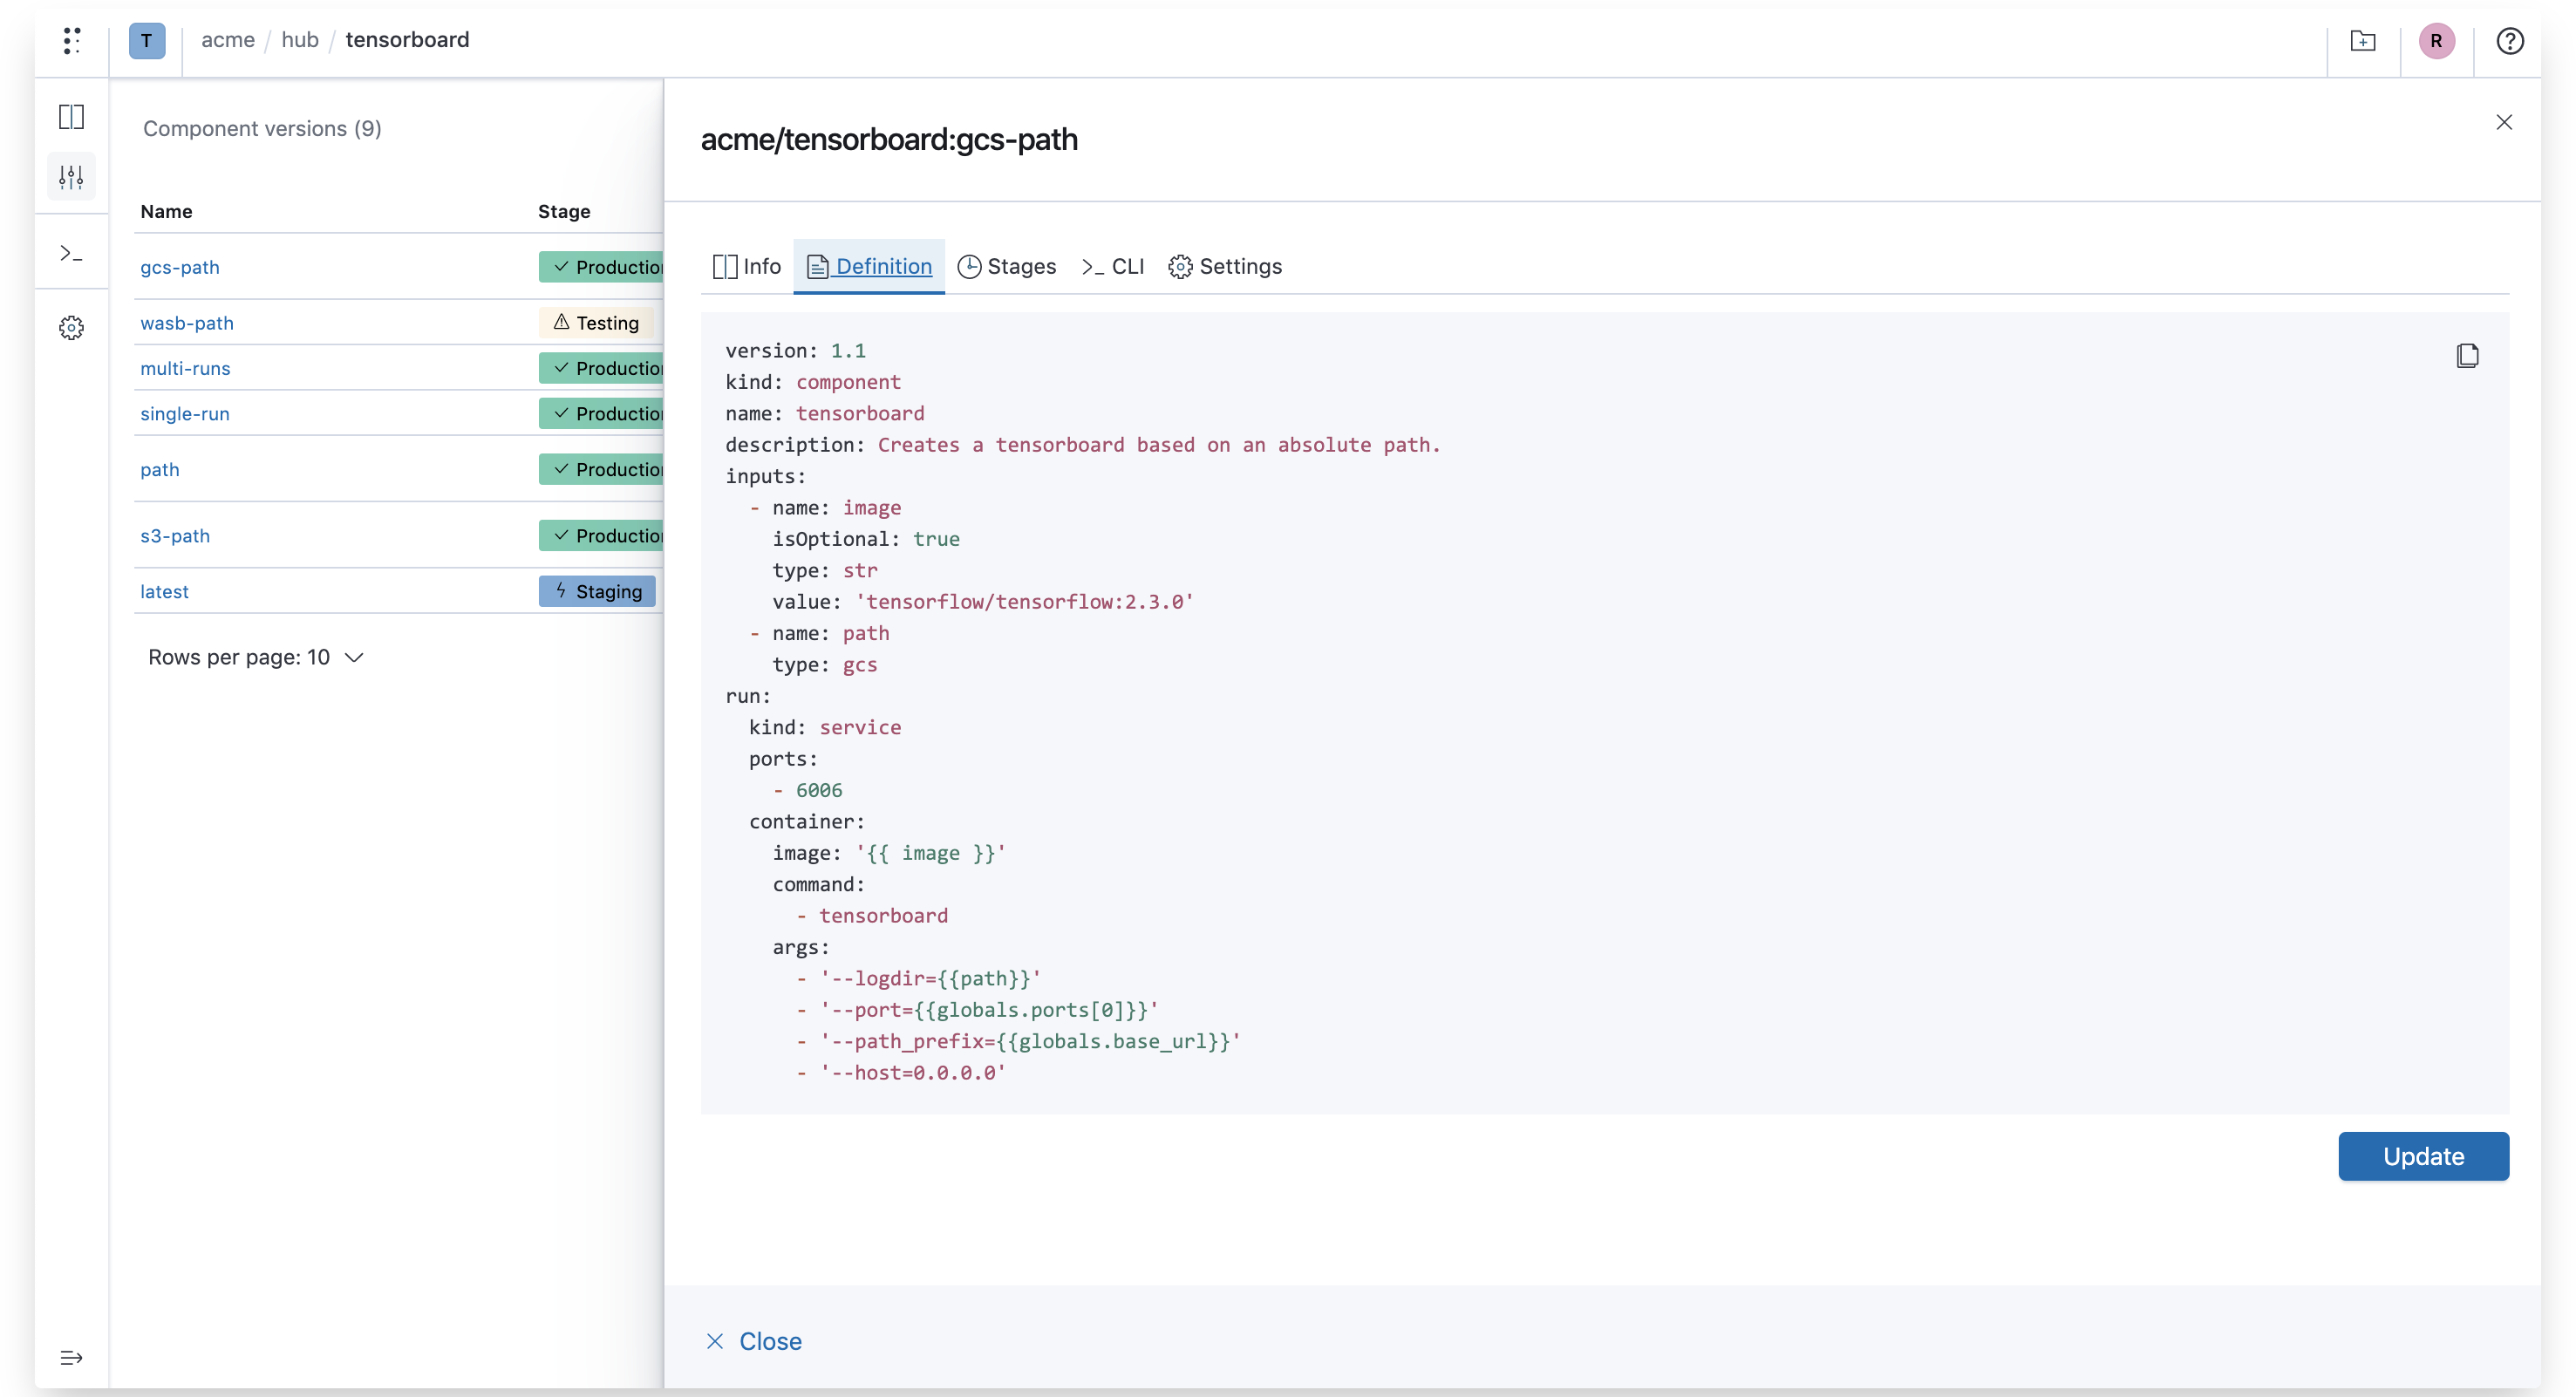Click the 'isOptional: true' line
Viewport: 2576px width, 1397px height.
(866, 538)
